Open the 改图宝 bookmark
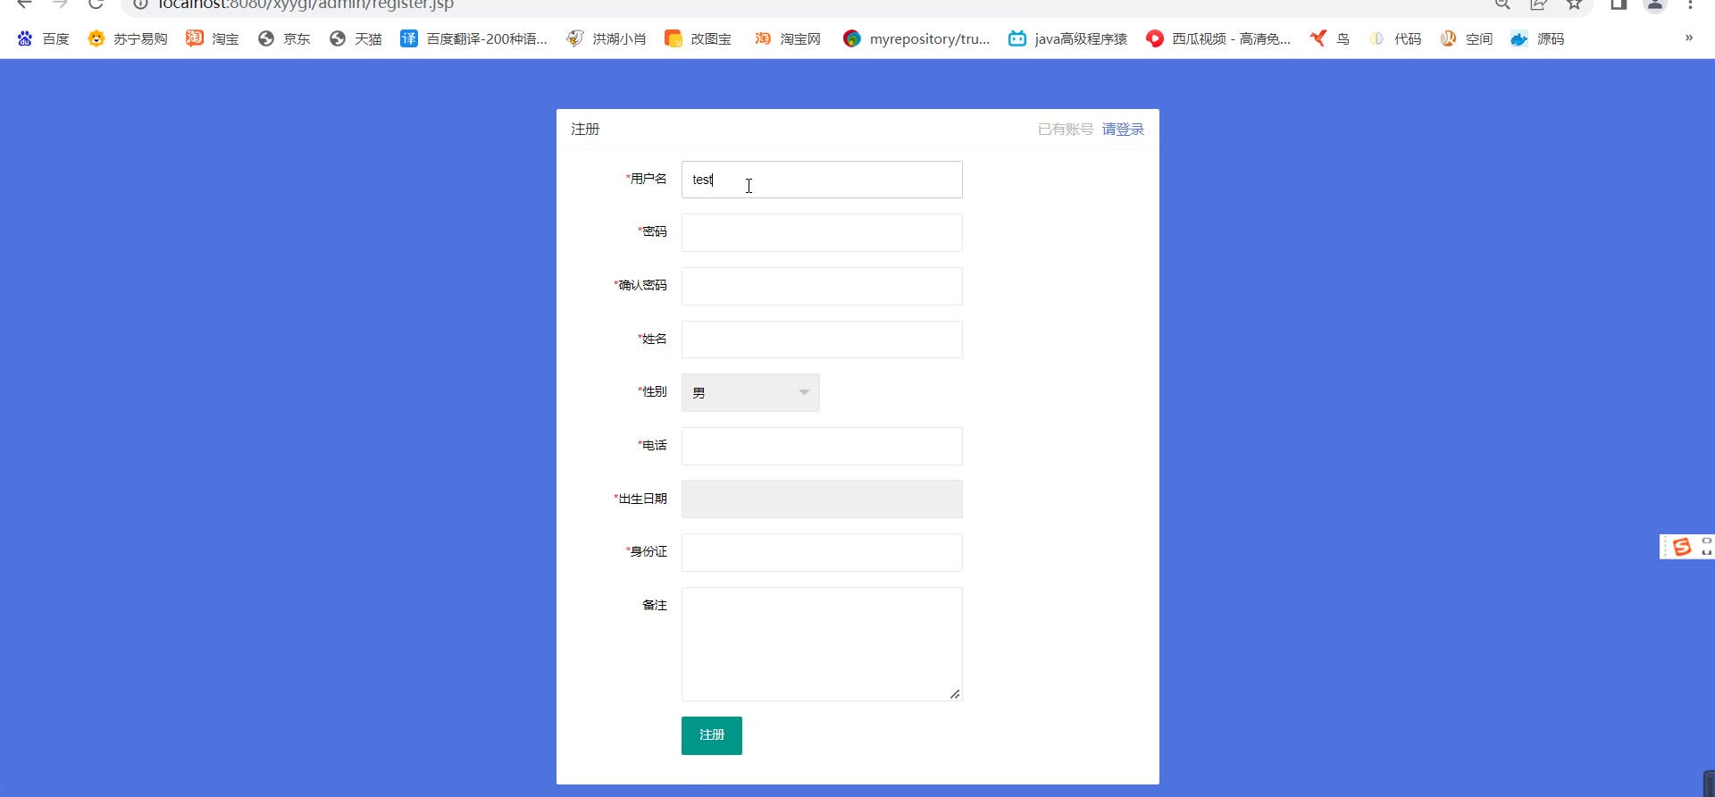 [699, 38]
